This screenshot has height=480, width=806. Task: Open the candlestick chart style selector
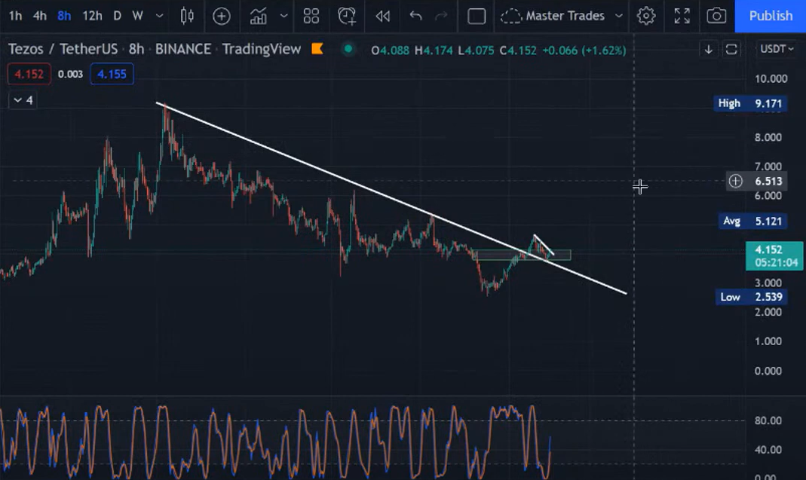(188, 16)
